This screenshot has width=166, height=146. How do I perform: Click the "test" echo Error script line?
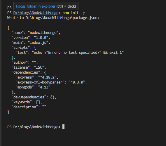(69, 53)
